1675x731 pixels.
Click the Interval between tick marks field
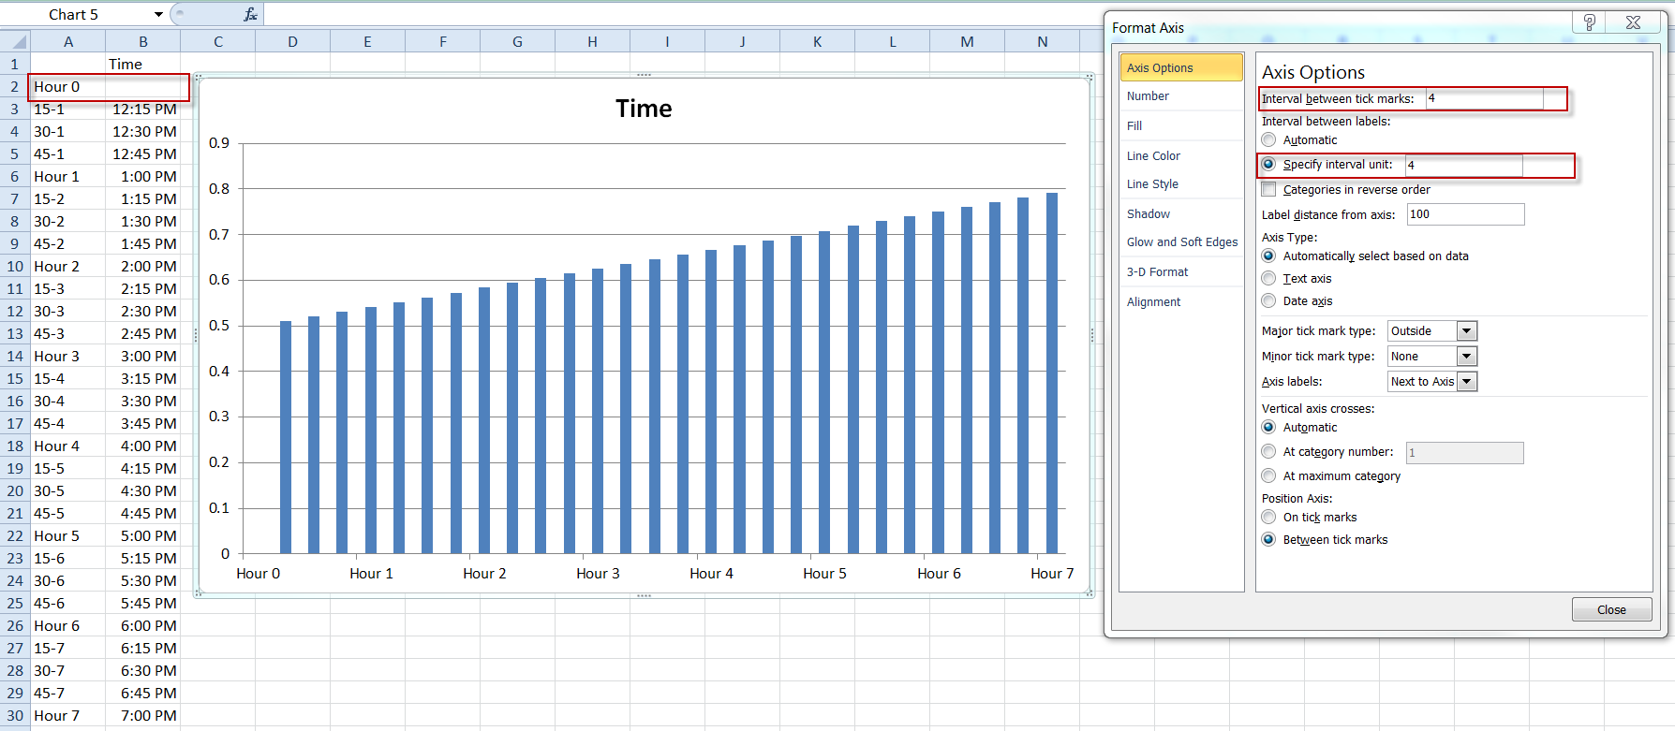click(x=1484, y=98)
